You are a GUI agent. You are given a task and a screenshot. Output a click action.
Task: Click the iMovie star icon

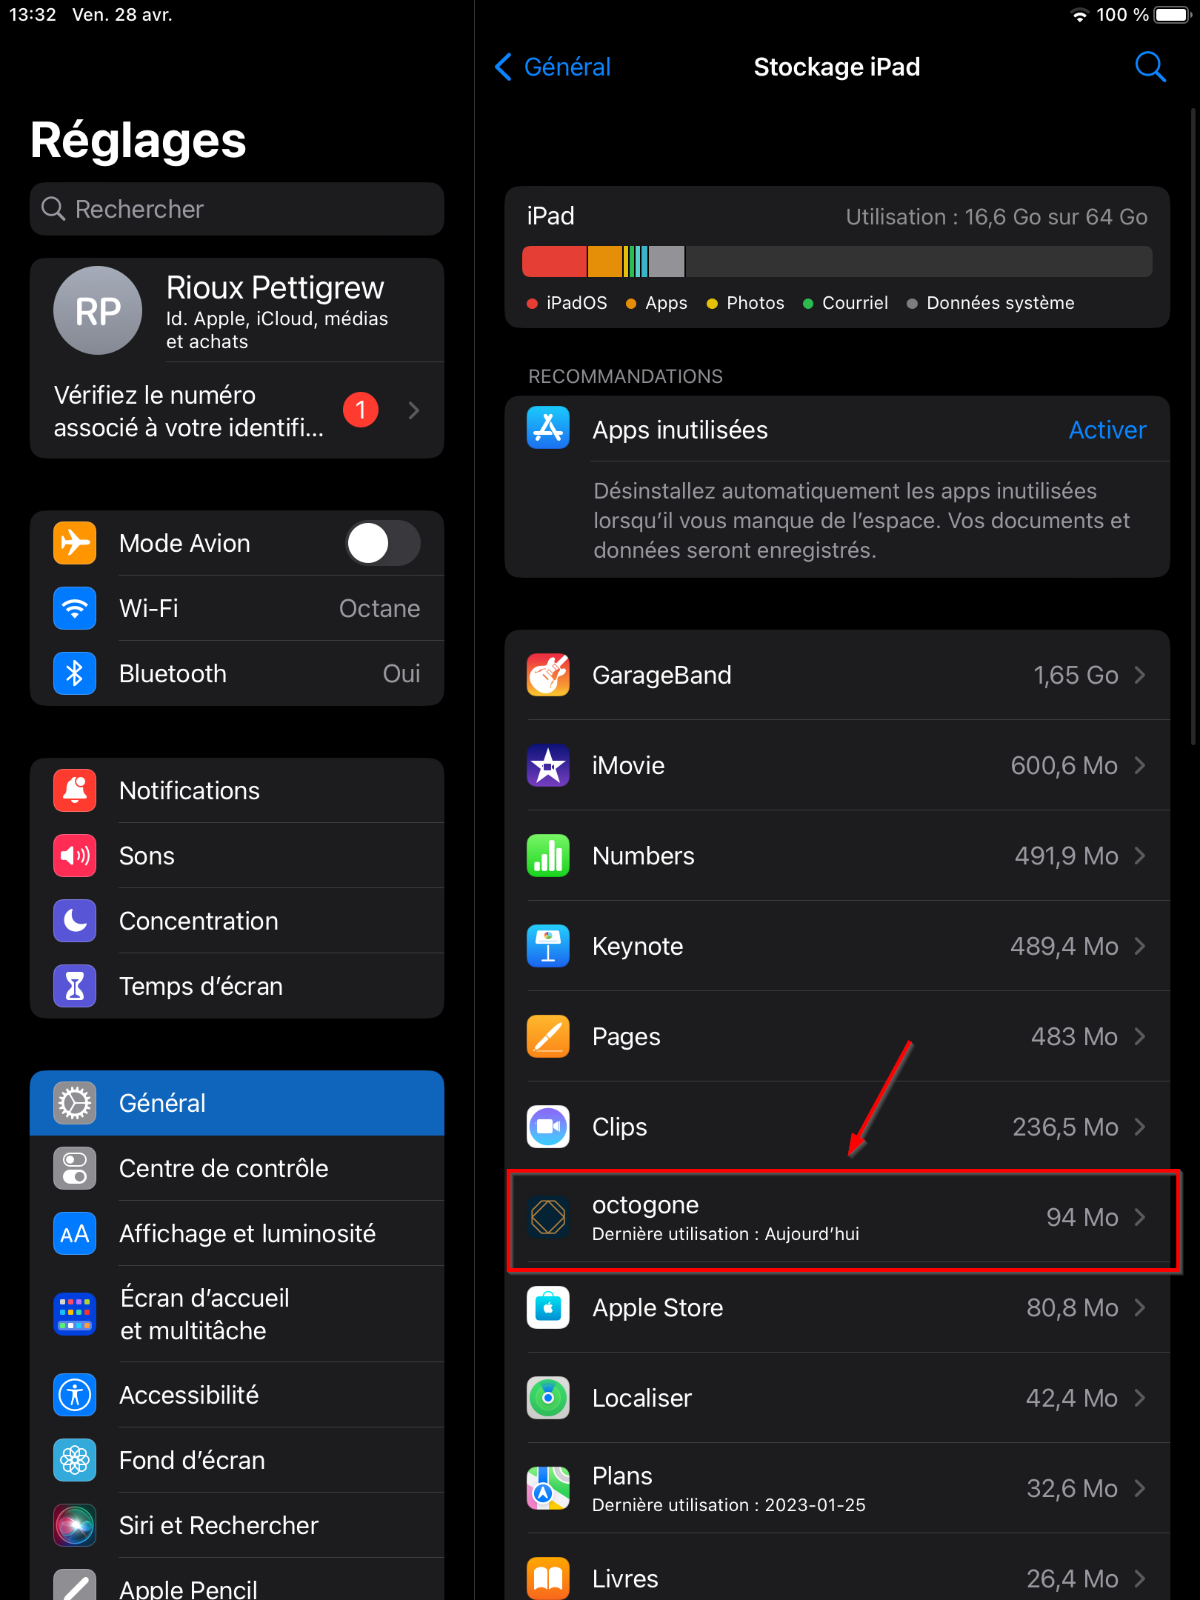coord(548,765)
